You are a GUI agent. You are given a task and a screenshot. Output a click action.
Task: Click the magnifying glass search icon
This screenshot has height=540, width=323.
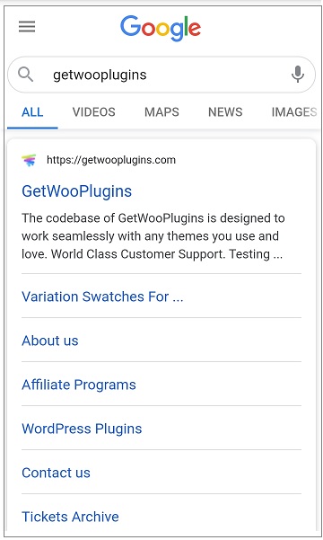26,75
